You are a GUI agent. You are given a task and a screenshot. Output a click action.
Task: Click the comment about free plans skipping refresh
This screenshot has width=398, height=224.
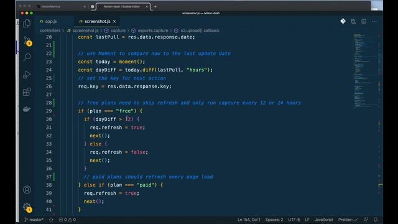point(189,103)
